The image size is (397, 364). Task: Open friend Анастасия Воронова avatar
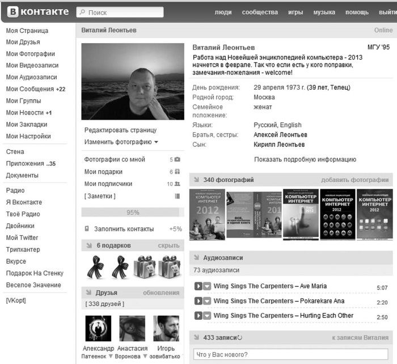point(132,328)
